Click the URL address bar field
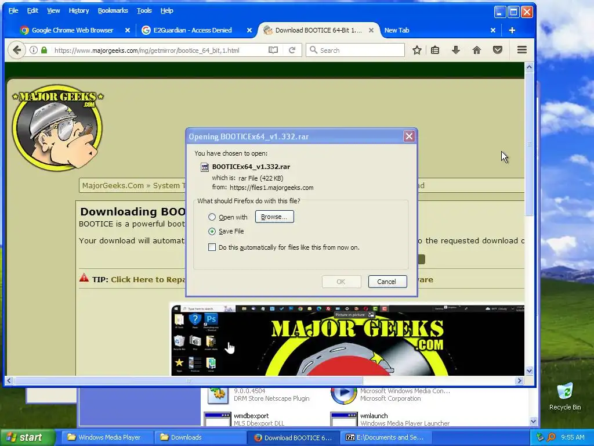This screenshot has height=446, width=594. point(158,50)
